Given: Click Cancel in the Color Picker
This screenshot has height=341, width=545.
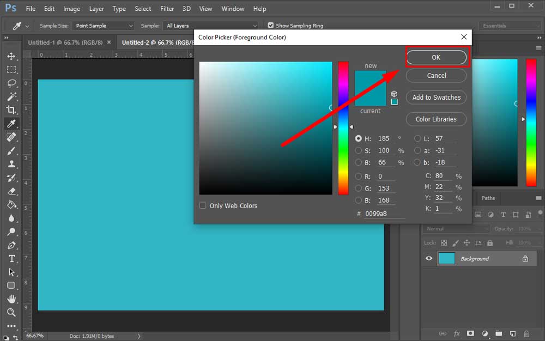Looking at the screenshot, I should (x=436, y=75).
